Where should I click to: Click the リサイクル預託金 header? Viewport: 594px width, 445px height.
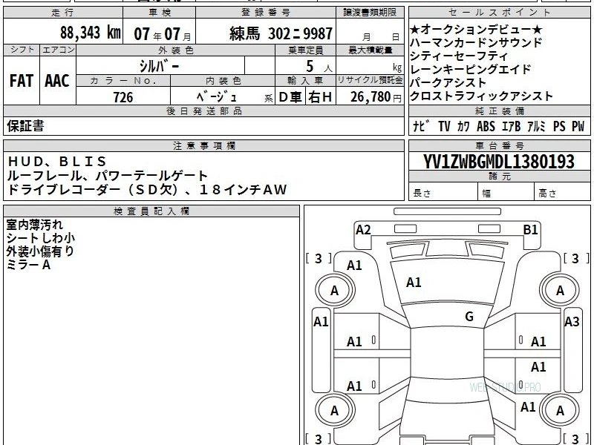tap(370, 81)
